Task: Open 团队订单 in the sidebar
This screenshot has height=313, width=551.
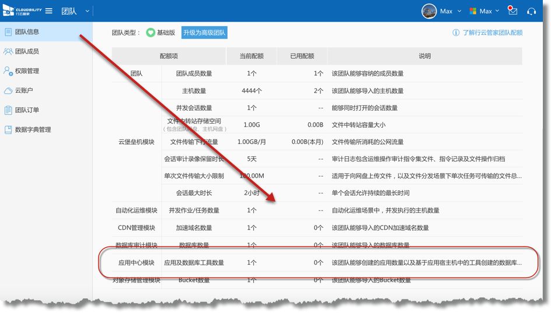Action: coord(46,110)
